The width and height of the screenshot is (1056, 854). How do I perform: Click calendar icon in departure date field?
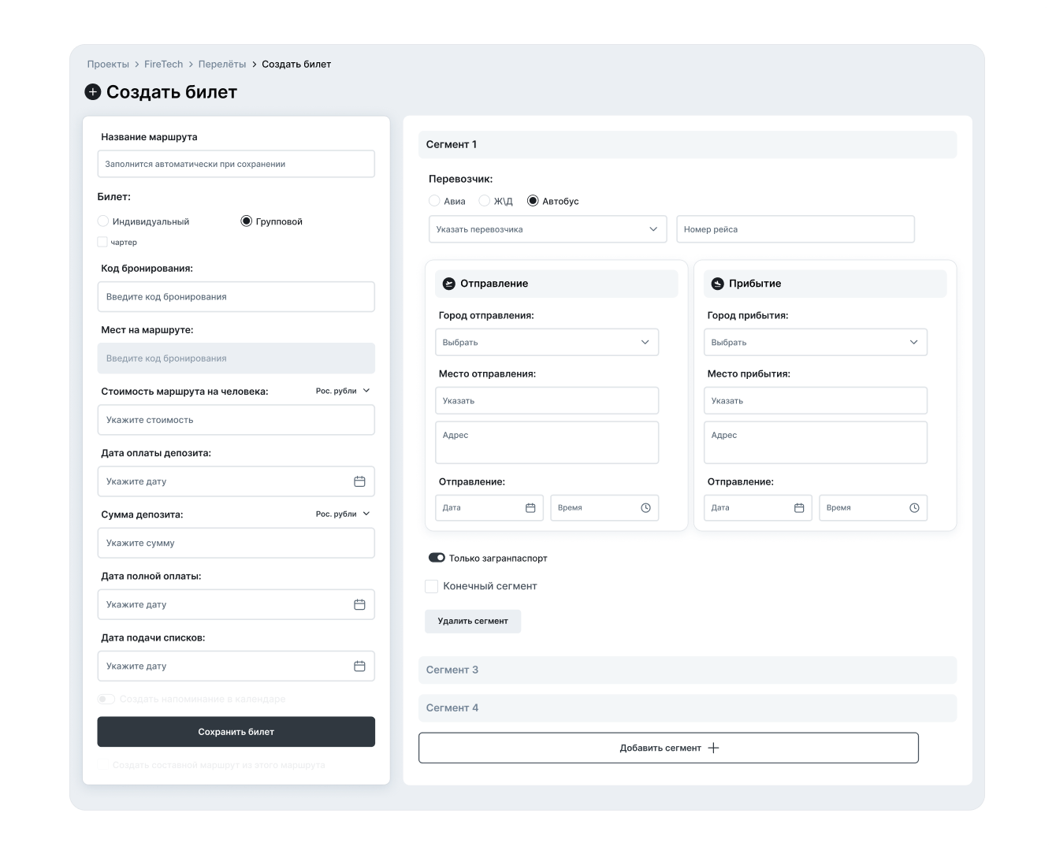pyautogui.click(x=530, y=508)
